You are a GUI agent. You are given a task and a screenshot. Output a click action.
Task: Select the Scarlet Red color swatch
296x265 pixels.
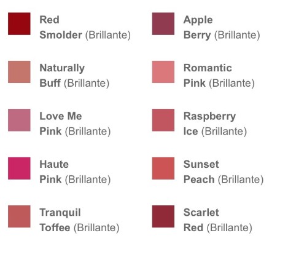point(163,216)
